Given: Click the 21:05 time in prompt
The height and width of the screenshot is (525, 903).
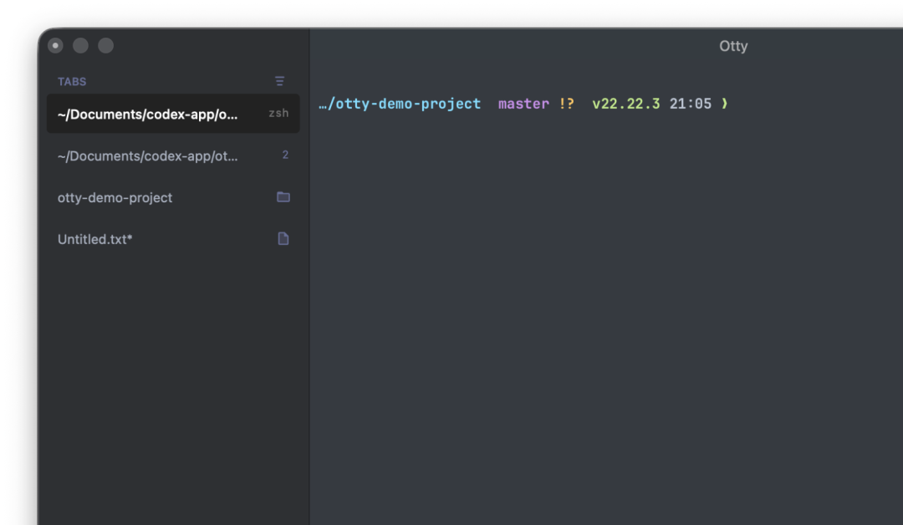Looking at the screenshot, I should coord(691,104).
